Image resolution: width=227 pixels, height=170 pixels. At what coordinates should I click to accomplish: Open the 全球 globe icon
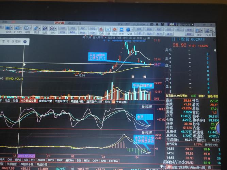coord(128,30)
